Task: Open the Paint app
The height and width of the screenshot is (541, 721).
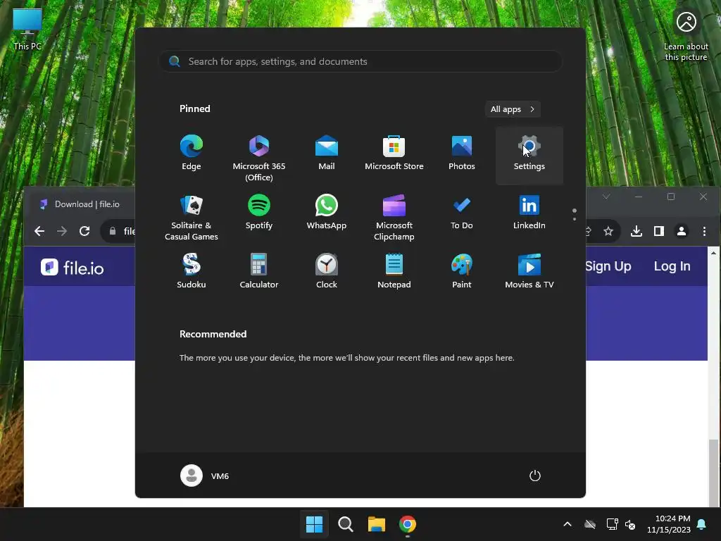Action: [462, 273]
